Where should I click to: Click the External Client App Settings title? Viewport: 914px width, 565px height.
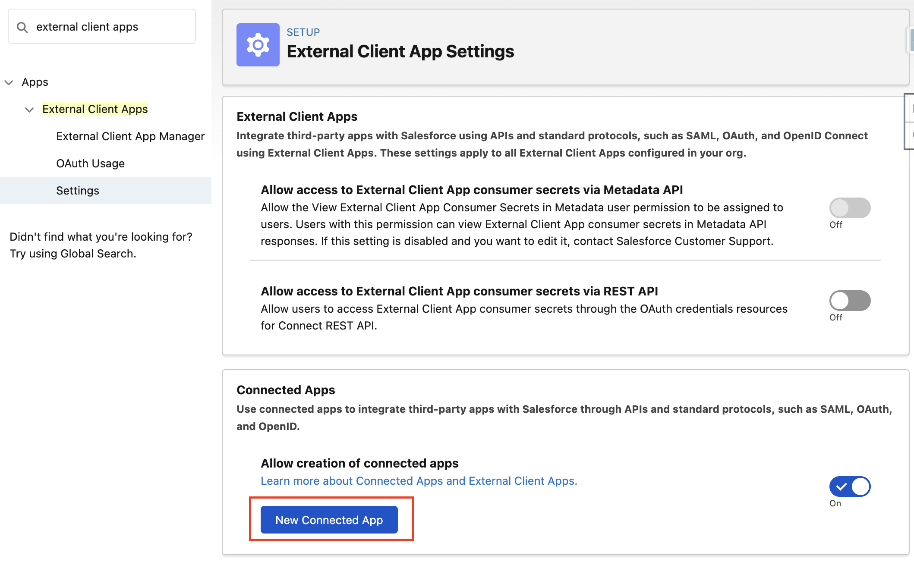pyautogui.click(x=400, y=52)
